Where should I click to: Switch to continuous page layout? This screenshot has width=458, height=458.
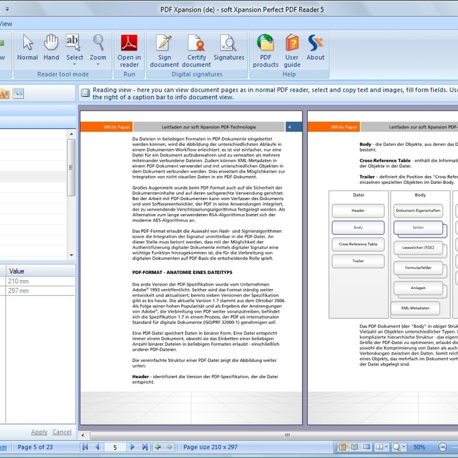coord(366,447)
